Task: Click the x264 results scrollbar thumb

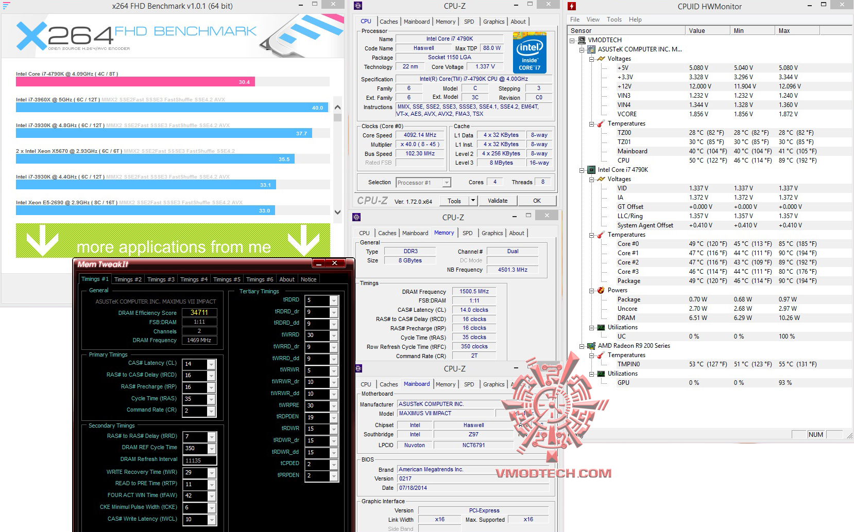Action: [338, 117]
